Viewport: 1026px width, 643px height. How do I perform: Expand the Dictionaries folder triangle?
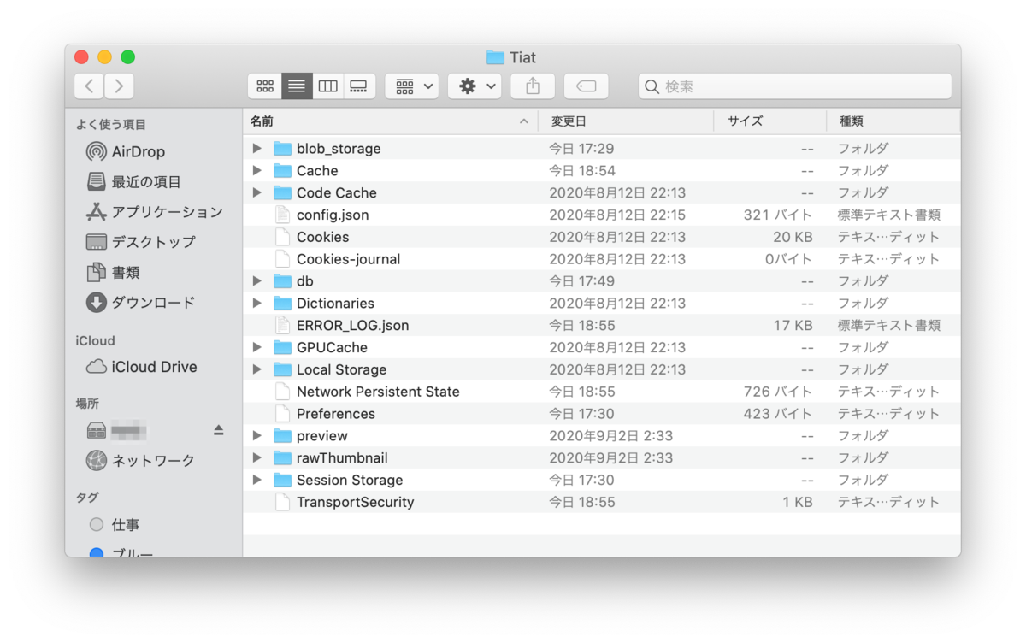(x=257, y=304)
